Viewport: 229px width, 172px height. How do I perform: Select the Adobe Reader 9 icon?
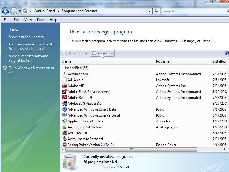click(x=64, y=97)
